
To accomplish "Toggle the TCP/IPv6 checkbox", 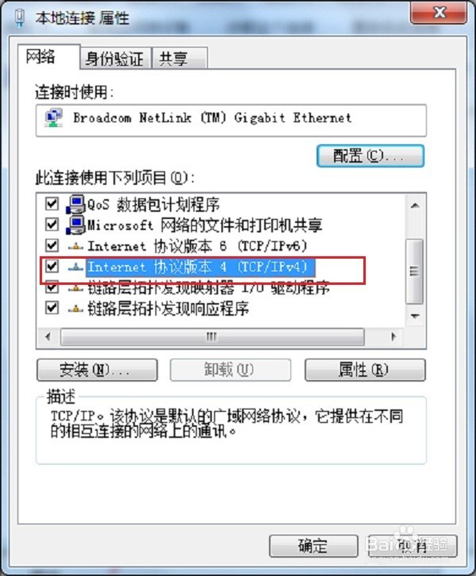I will 52,245.
